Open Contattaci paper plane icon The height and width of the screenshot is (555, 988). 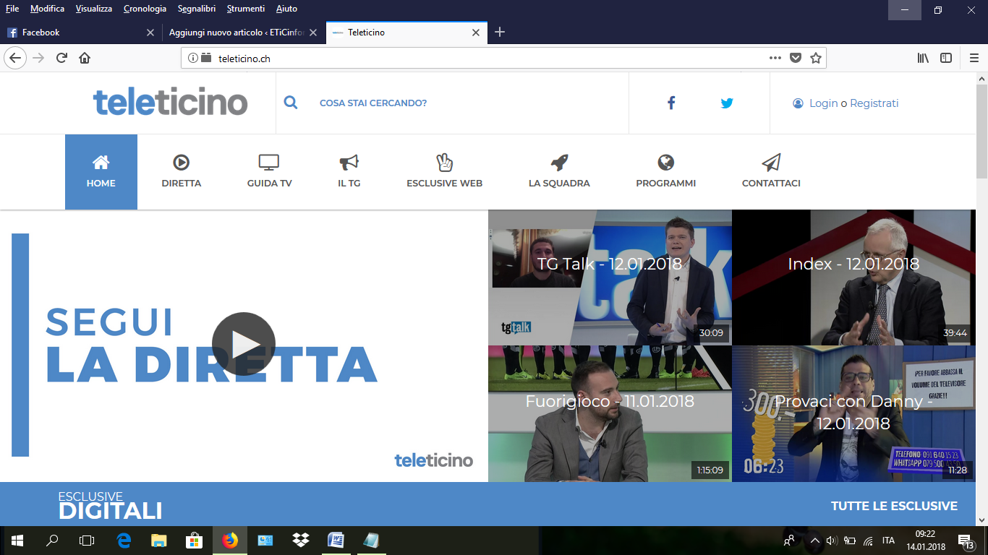point(771,162)
